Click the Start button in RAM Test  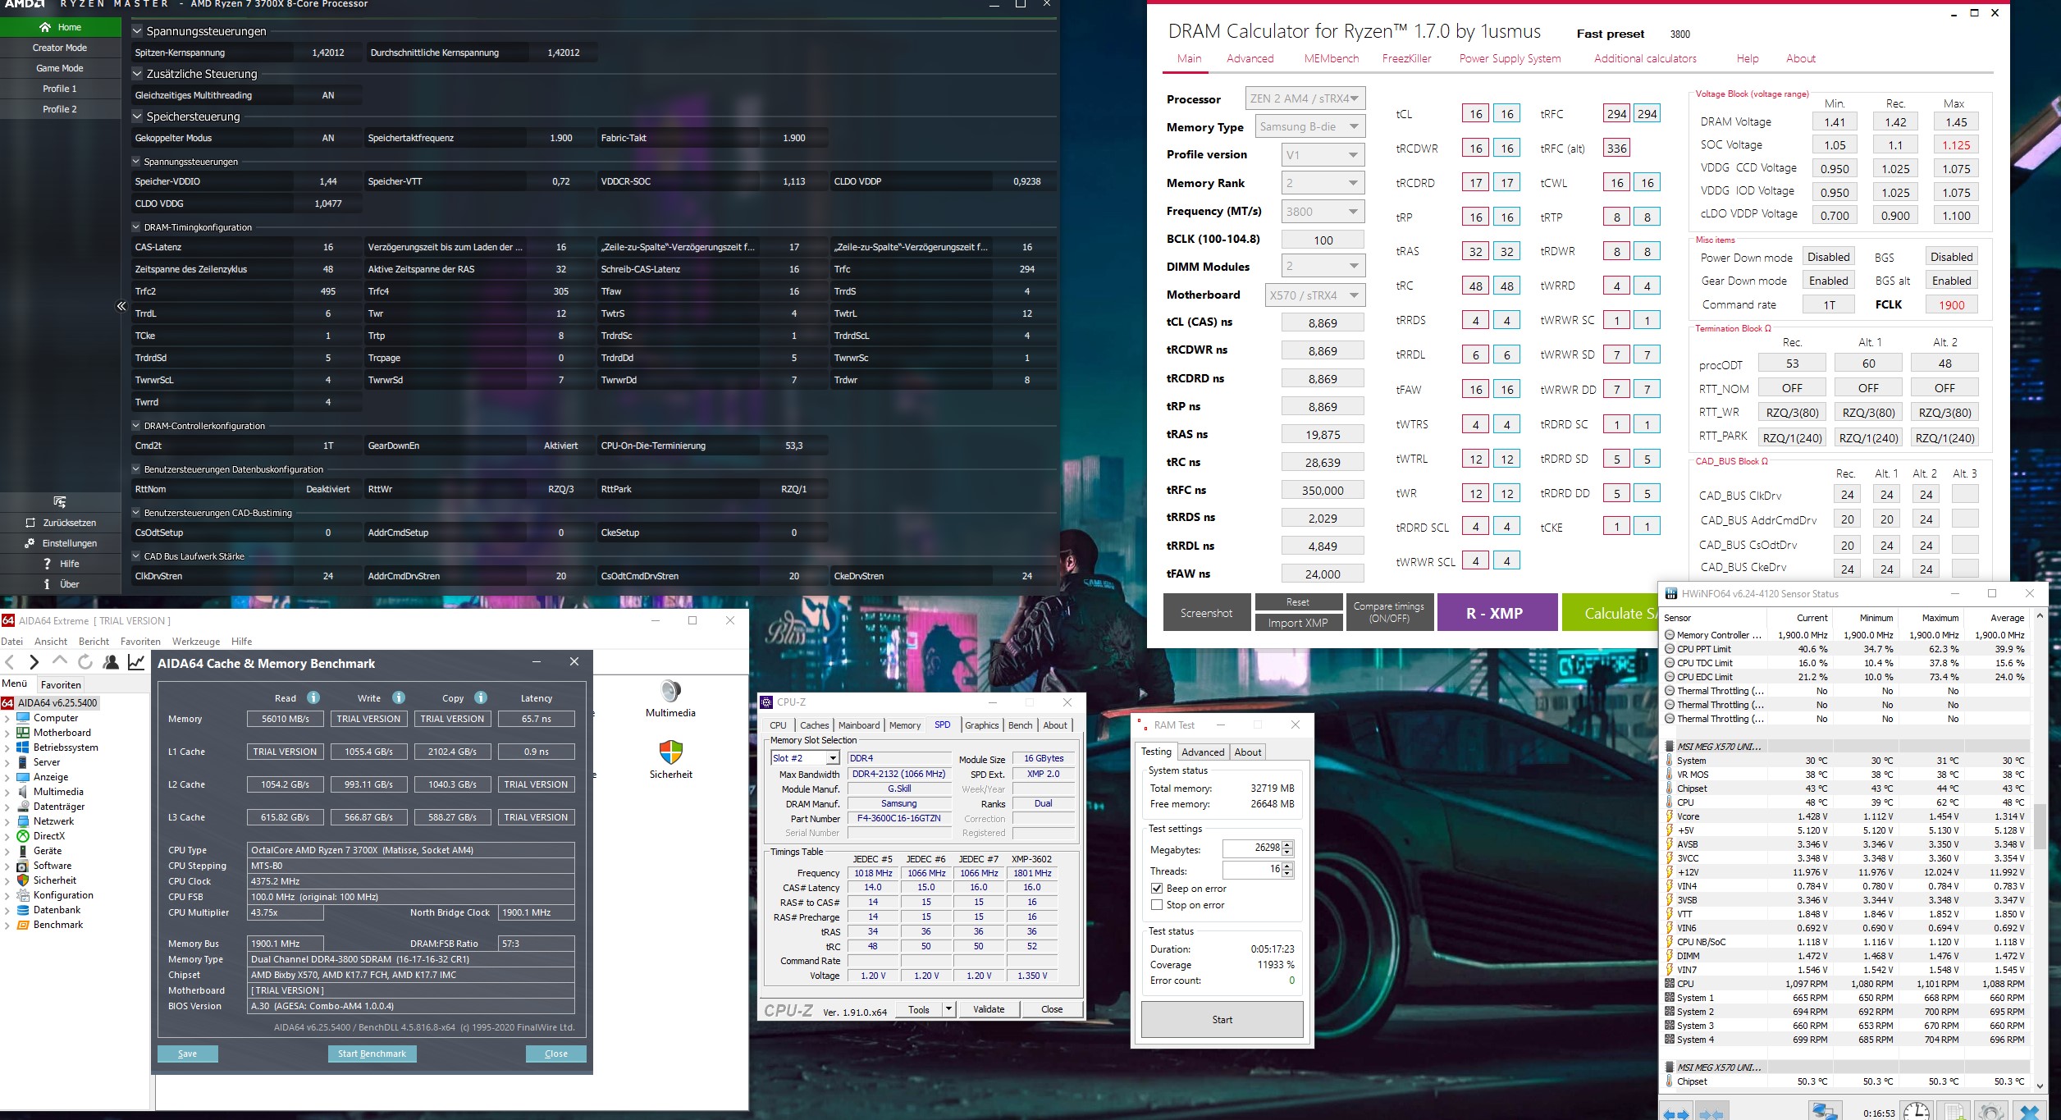point(1222,1020)
